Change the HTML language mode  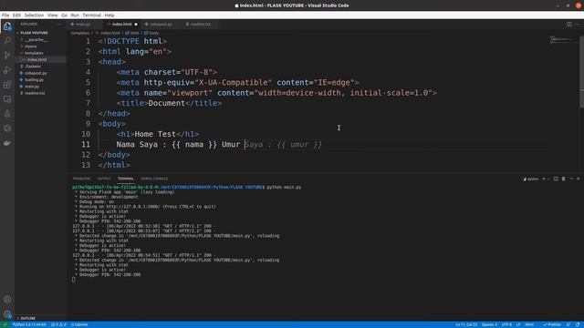[529, 324]
